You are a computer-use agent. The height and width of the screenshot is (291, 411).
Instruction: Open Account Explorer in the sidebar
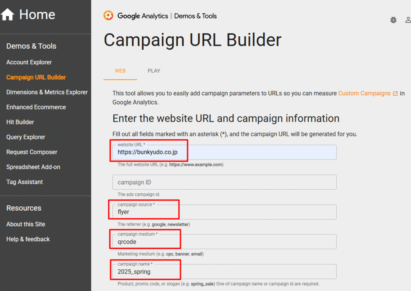[x=29, y=62]
